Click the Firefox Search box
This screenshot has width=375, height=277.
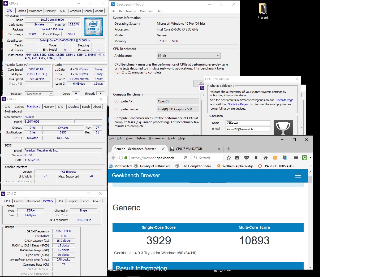tap(208, 158)
